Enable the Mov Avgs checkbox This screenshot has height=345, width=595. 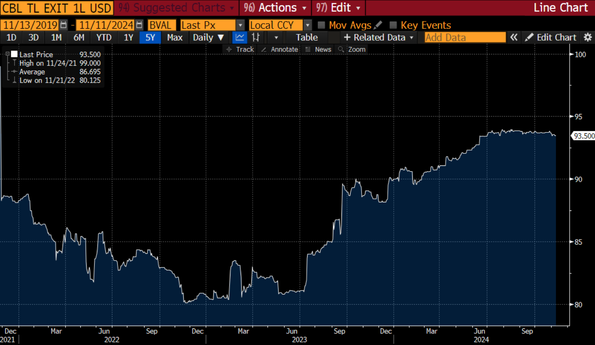(321, 25)
